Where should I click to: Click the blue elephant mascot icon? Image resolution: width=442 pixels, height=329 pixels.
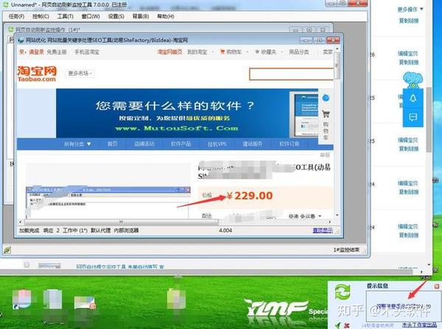click(413, 80)
